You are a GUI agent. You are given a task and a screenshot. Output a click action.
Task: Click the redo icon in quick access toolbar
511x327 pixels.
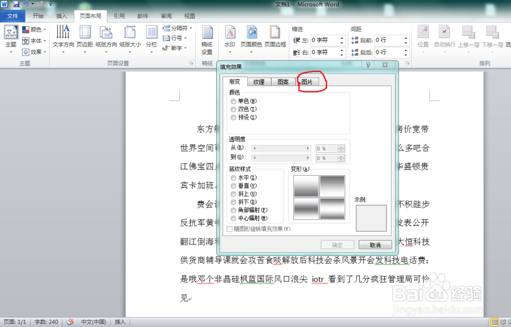(x=40, y=4)
